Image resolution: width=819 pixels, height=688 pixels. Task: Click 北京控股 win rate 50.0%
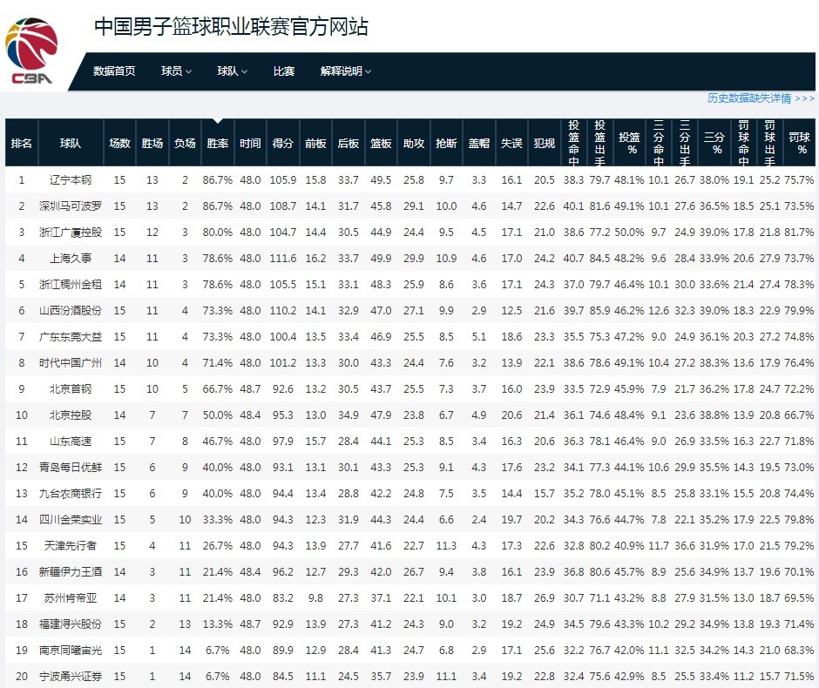218,415
